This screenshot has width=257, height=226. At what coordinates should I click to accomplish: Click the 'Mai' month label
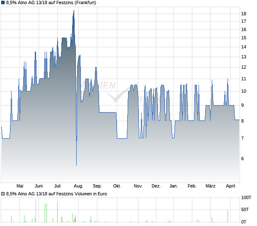[x=20, y=186]
